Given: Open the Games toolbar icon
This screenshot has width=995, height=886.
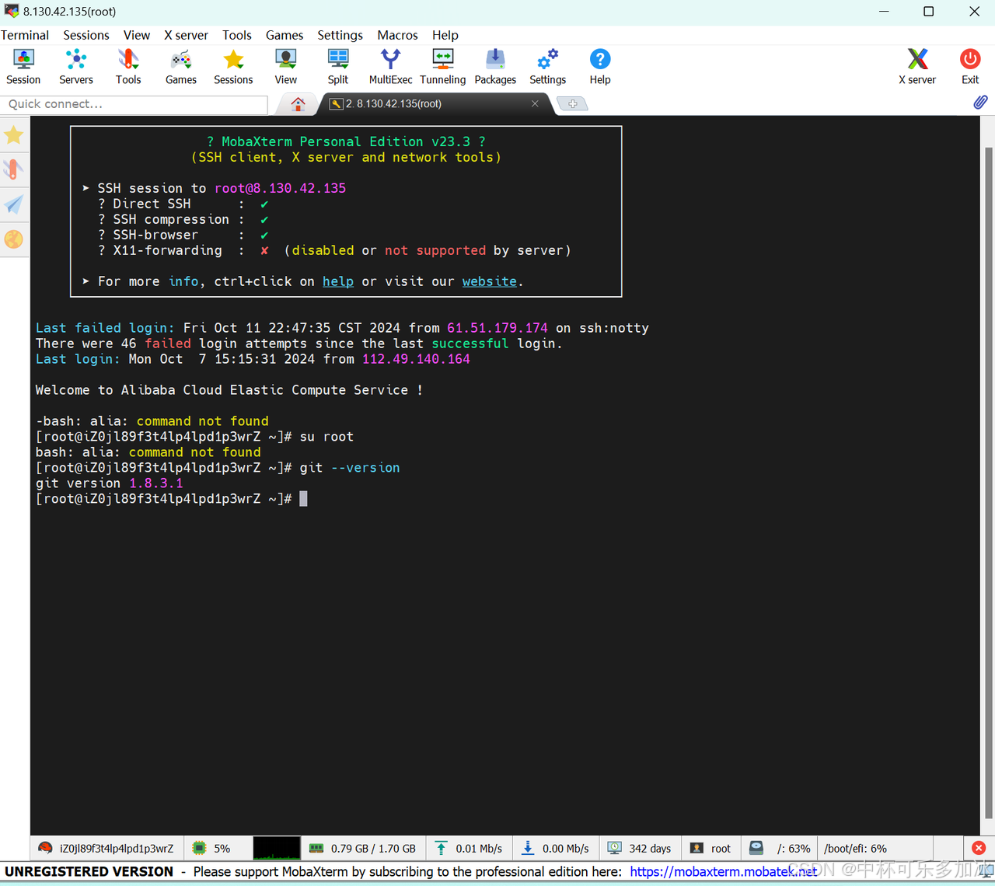Looking at the screenshot, I should click(181, 67).
